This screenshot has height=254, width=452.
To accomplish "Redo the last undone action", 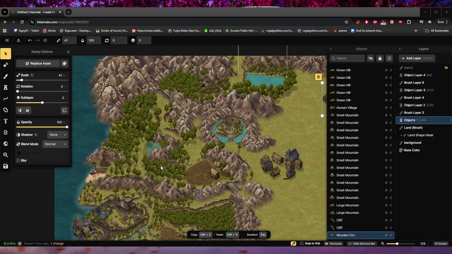I will 37,40.
